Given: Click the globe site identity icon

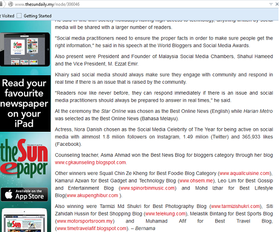Looking at the screenshot, I should click(11, 4).
